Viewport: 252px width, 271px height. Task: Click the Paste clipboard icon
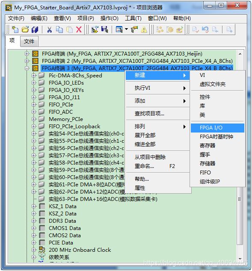point(69,29)
